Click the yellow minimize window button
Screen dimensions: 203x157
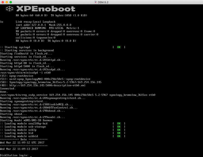click(7, 2)
